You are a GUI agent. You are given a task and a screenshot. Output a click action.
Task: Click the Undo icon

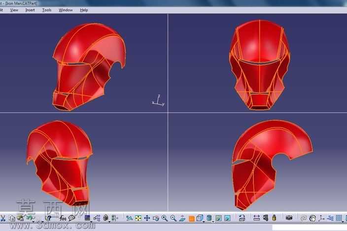pyautogui.click(x=30, y=218)
